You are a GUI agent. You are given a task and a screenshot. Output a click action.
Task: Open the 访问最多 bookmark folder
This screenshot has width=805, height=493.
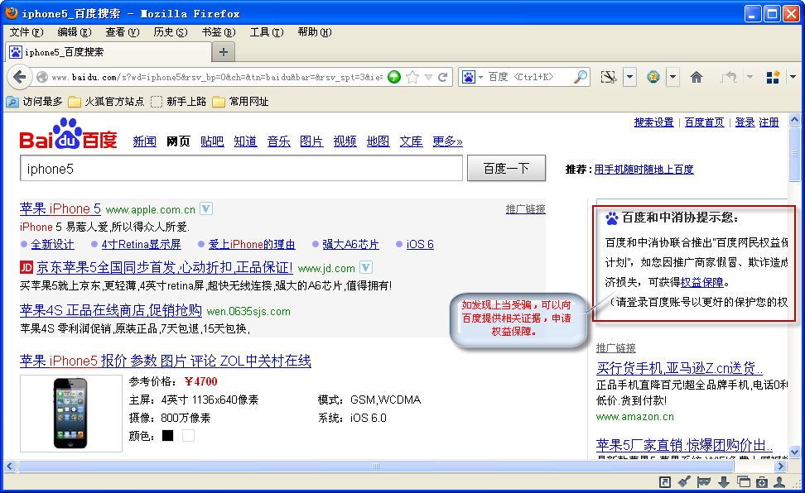[35, 102]
